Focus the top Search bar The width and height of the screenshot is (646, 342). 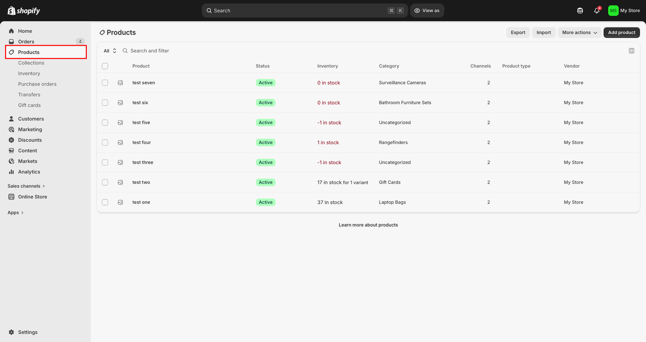tap(305, 11)
